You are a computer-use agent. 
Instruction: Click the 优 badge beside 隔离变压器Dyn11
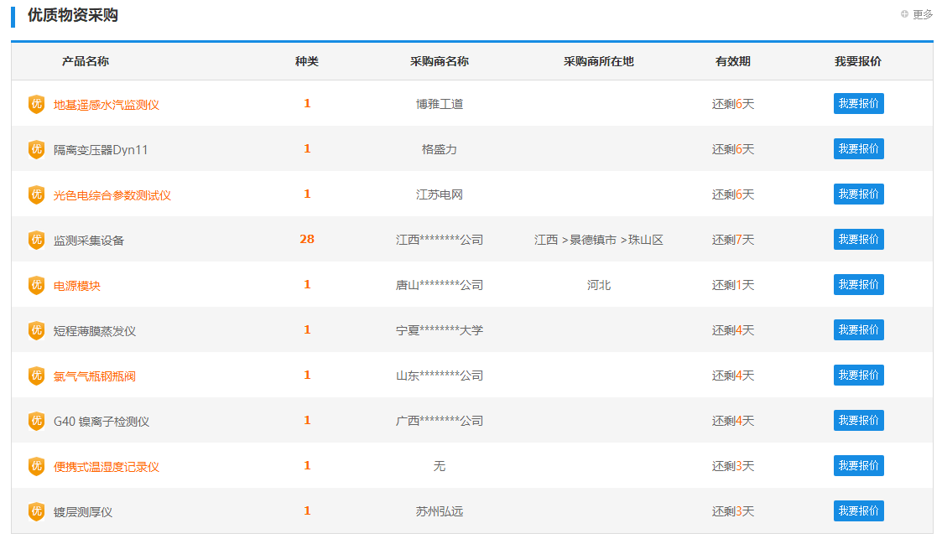pyautogui.click(x=36, y=149)
